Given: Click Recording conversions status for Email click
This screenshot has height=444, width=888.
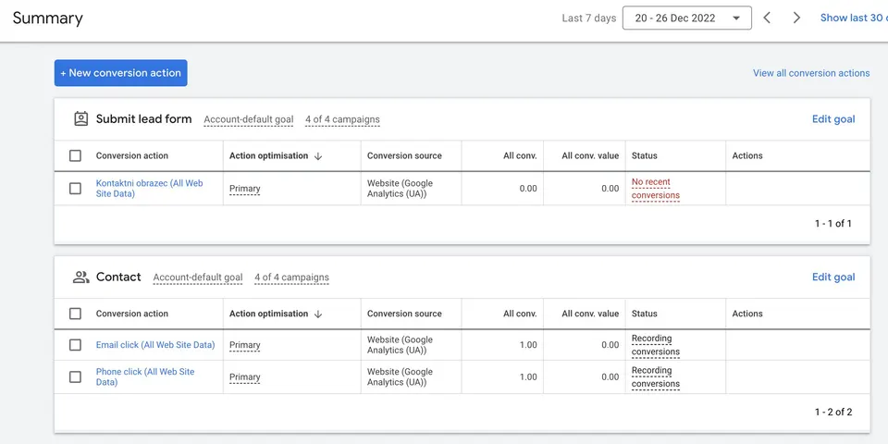Looking at the screenshot, I should point(655,345).
